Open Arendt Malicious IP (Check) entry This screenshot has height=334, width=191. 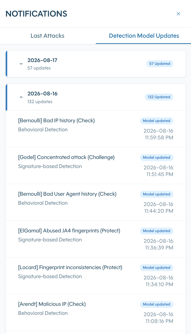tap(96, 313)
